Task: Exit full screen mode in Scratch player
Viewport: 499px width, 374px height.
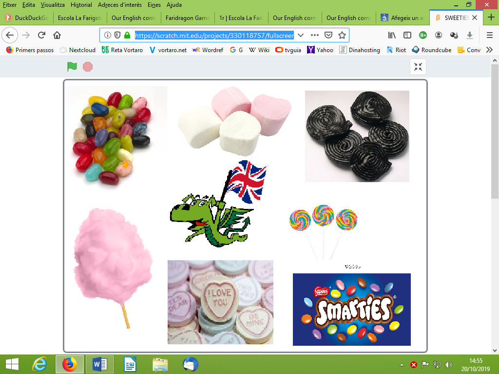Action: point(418,67)
